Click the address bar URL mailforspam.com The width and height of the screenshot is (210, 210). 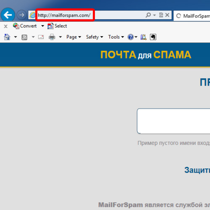click(64, 15)
